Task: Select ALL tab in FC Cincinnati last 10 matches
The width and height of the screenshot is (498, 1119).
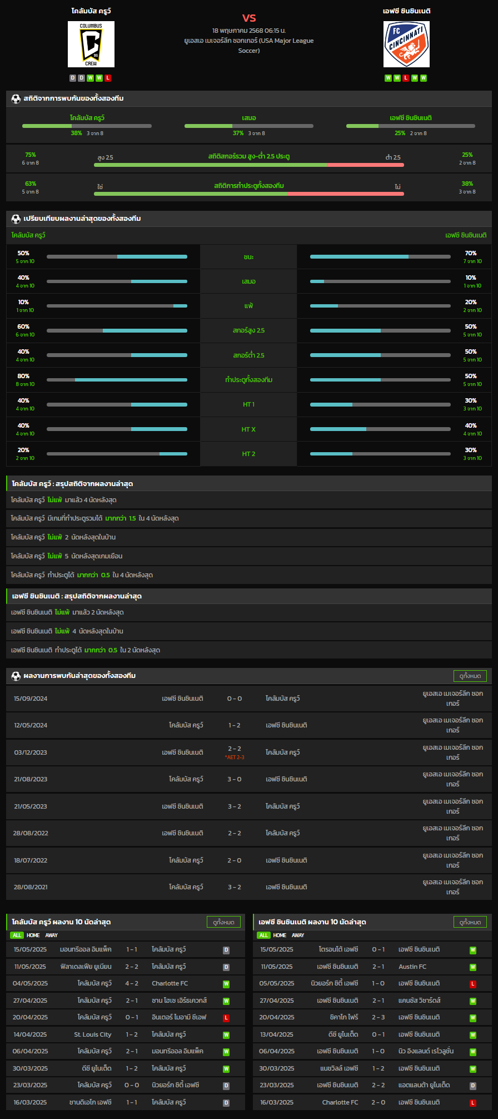Action: click(x=263, y=935)
